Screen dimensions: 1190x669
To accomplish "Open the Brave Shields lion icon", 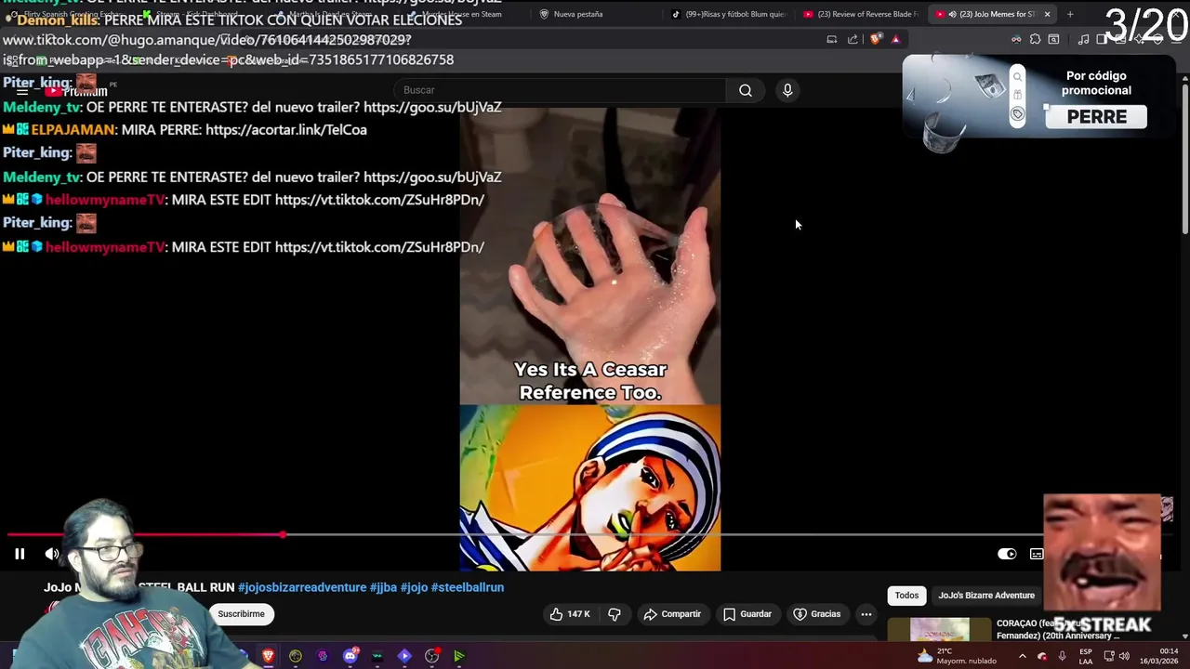I will coord(875,39).
